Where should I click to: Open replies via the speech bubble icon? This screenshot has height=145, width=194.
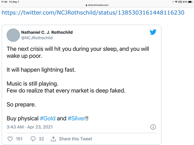pos(33,139)
